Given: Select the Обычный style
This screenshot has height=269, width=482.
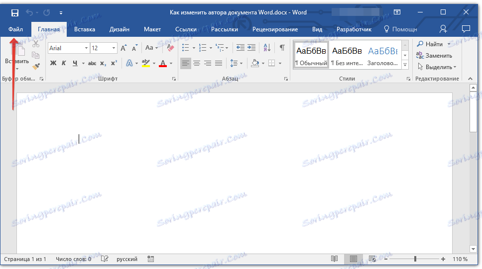Looking at the screenshot, I should pos(311,55).
